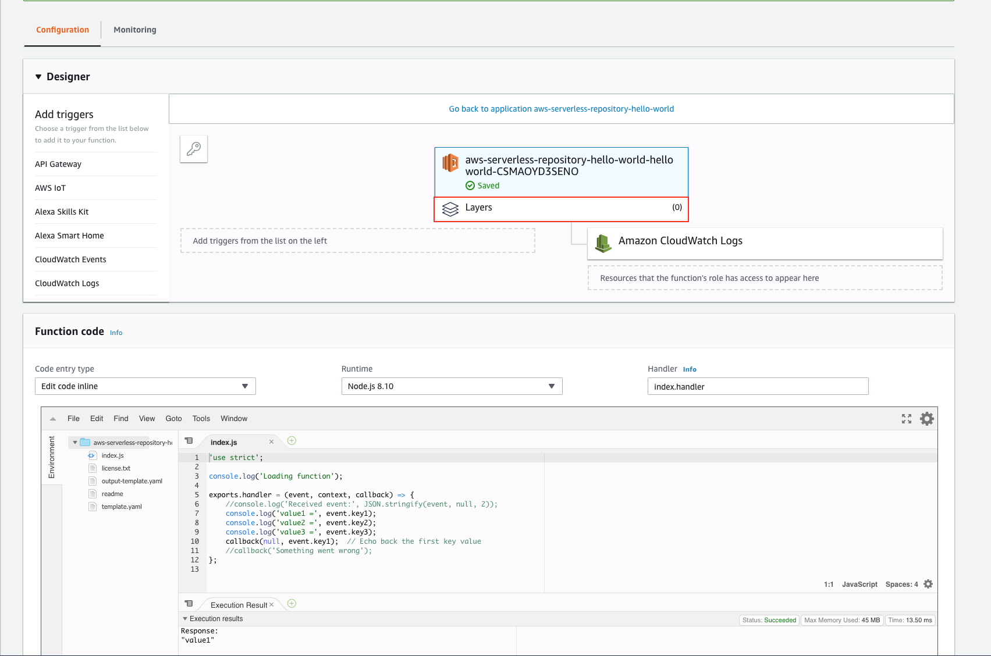This screenshot has width=991, height=656.
Task: Follow the Go back to application link
Action: point(562,109)
